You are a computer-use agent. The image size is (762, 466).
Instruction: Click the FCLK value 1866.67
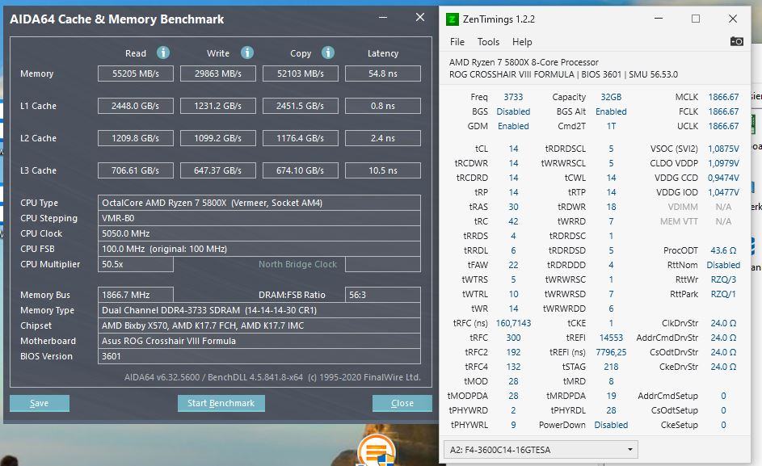723,111
